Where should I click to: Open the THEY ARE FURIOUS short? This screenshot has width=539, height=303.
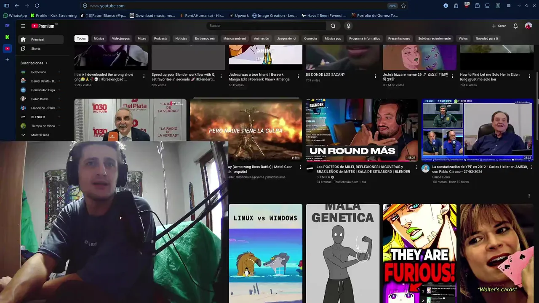[420, 253]
